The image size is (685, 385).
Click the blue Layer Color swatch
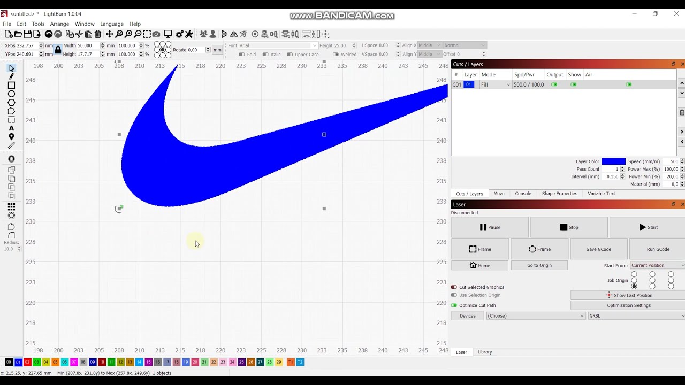pyautogui.click(x=613, y=161)
